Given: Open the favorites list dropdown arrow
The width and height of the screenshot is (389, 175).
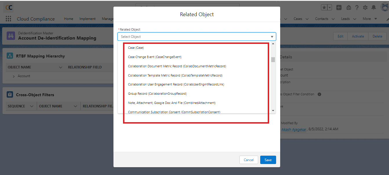Looking at the screenshot, I should click(329, 8).
